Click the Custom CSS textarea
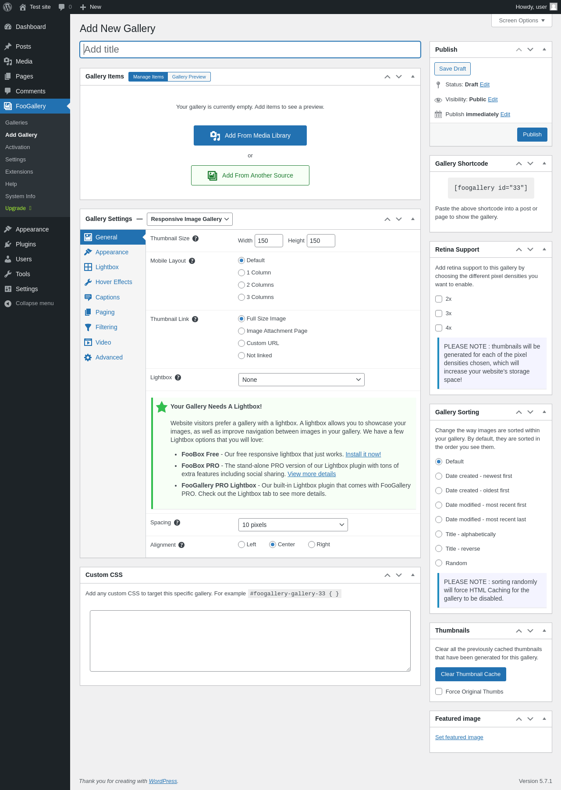 [x=250, y=641]
